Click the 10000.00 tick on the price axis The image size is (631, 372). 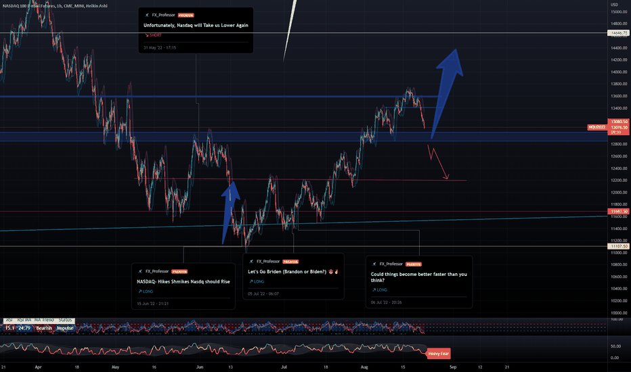[x=619, y=313]
